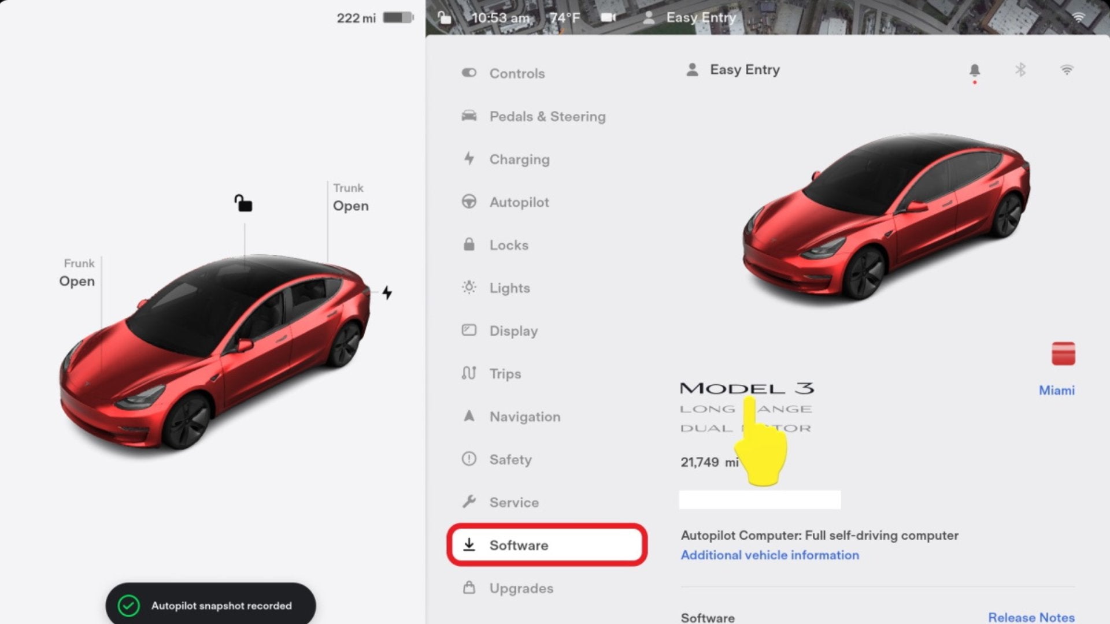The width and height of the screenshot is (1110, 624).
Task: Tap the charge port lightning bolt icon
Action: (x=387, y=293)
